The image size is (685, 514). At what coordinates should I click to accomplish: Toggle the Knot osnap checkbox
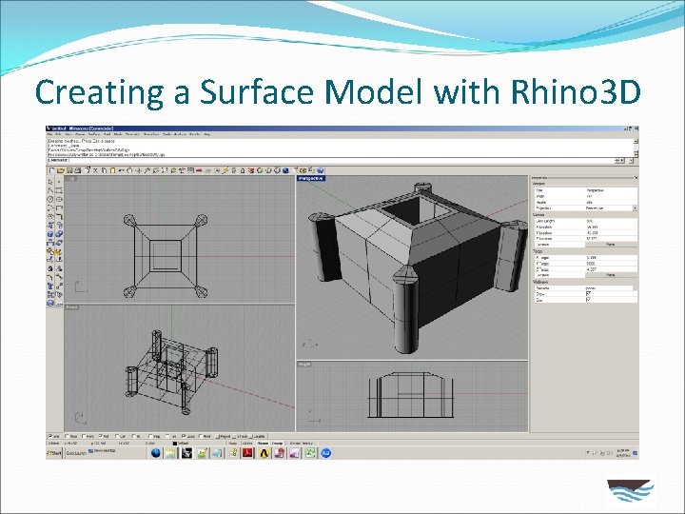pos(201,436)
